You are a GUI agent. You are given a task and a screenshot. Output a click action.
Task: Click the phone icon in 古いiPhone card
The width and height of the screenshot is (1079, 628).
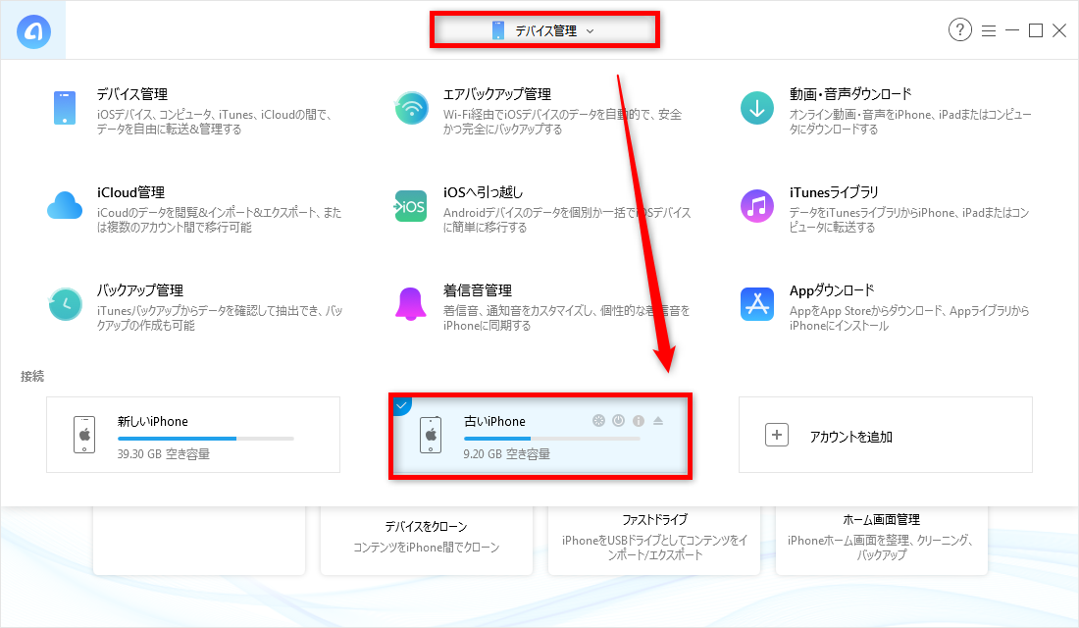[x=431, y=435]
